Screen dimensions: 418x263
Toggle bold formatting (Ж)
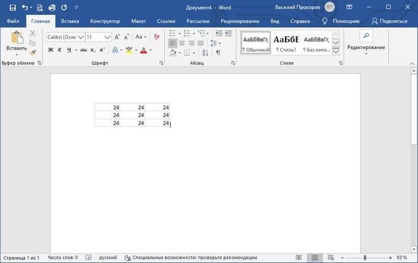pyautogui.click(x=51, y=50)
